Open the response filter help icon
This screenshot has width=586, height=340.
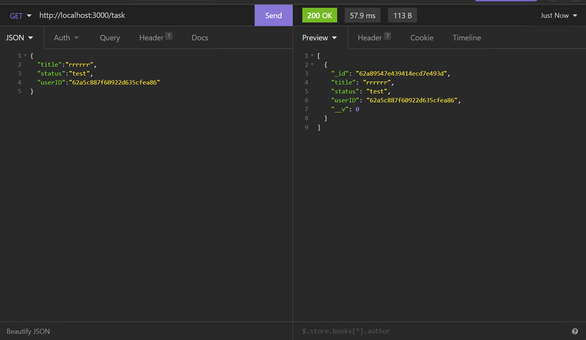[x=575, y=331]
